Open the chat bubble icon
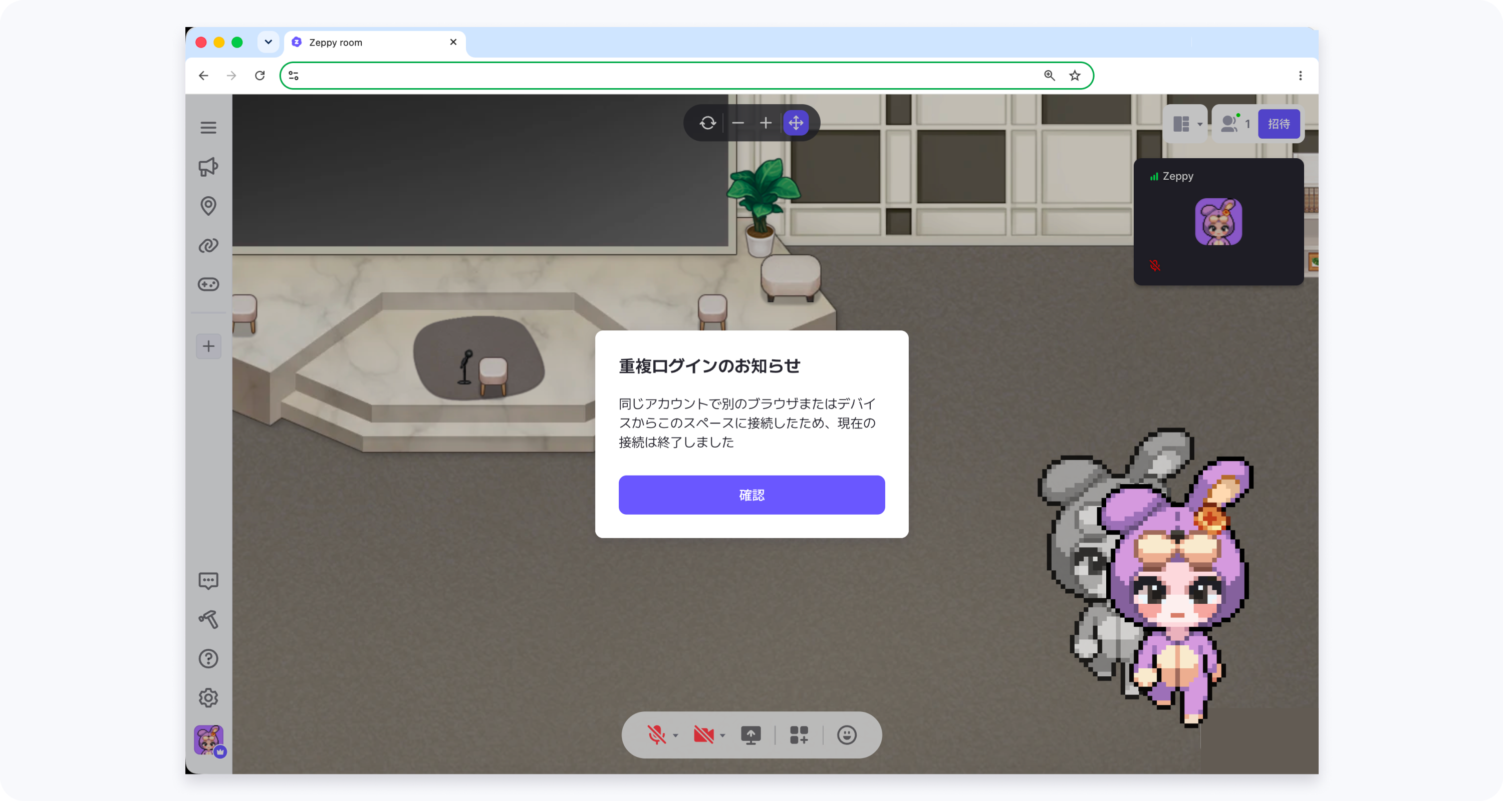 tap(208, 581)
